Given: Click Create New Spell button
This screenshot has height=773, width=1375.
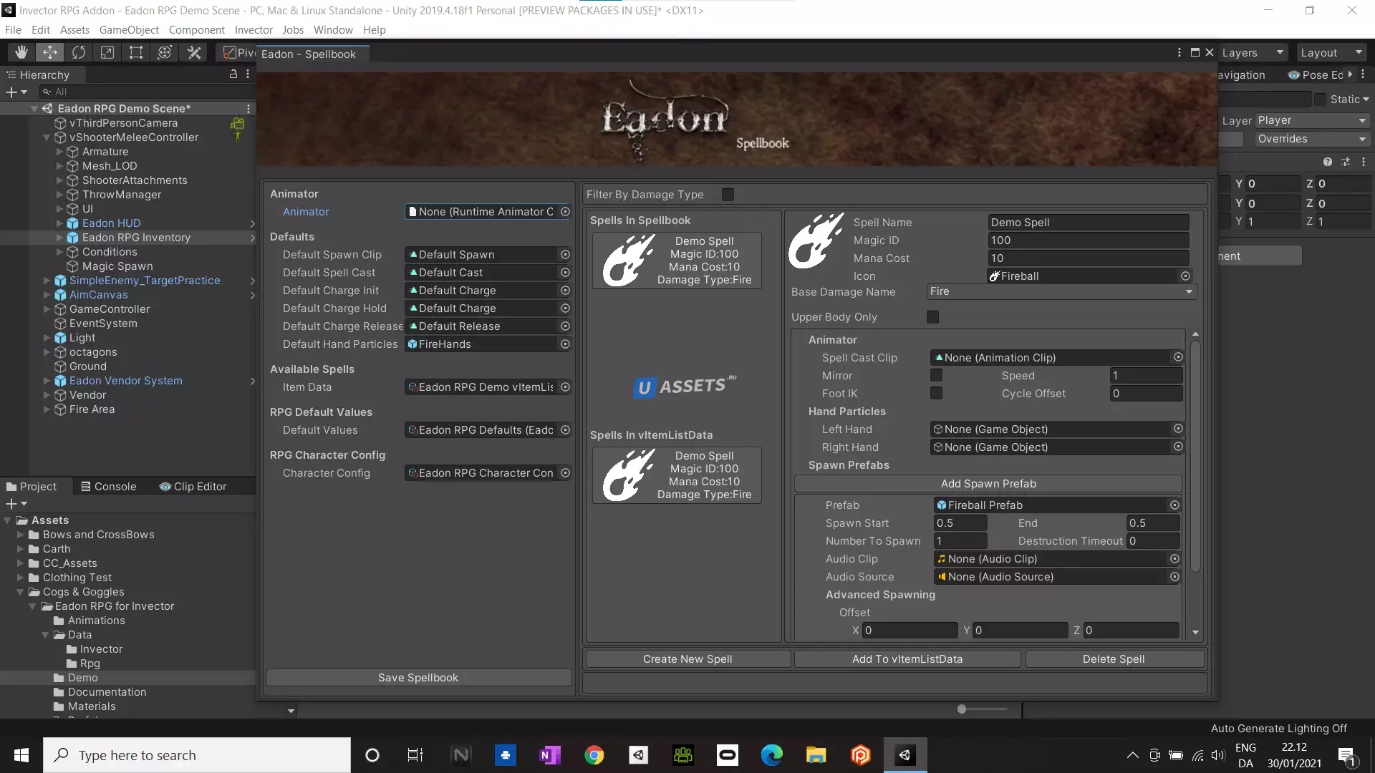Looking at the screenshot, I should [x=687, y=659].
